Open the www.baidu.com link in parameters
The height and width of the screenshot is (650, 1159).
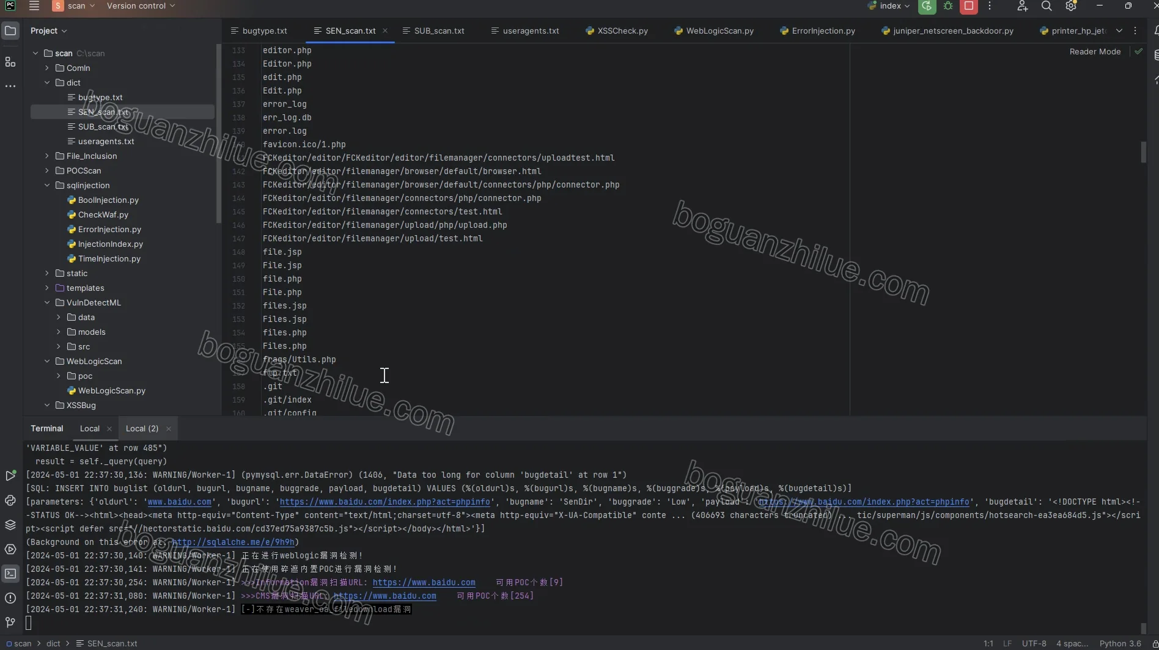tap(179, 502)
